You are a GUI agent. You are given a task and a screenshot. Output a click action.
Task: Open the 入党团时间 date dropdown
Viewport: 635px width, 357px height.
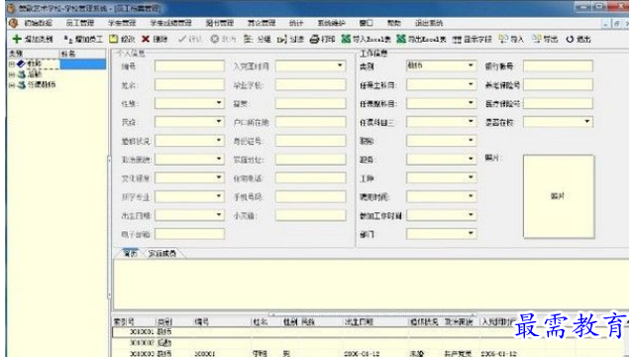[340, 65]
